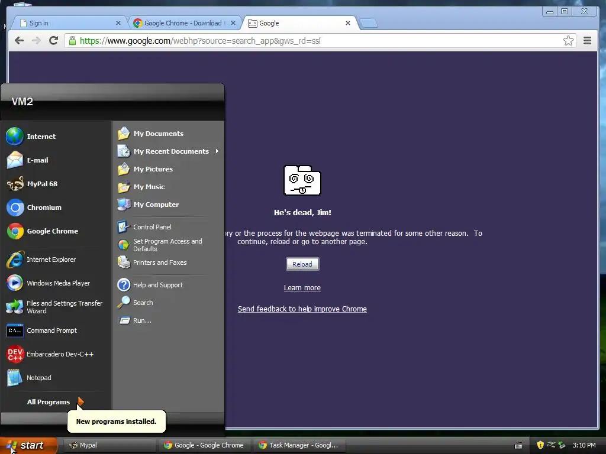Click the on-screen keyboard tray icon
Image resolution: width=606 pixels, height=454 pixels.
(x=518, y=446)
